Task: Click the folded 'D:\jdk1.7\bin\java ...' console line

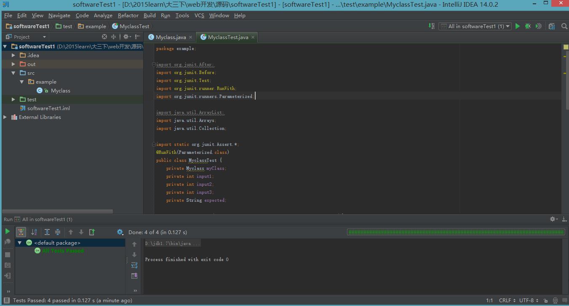Action: coord(173,243)
